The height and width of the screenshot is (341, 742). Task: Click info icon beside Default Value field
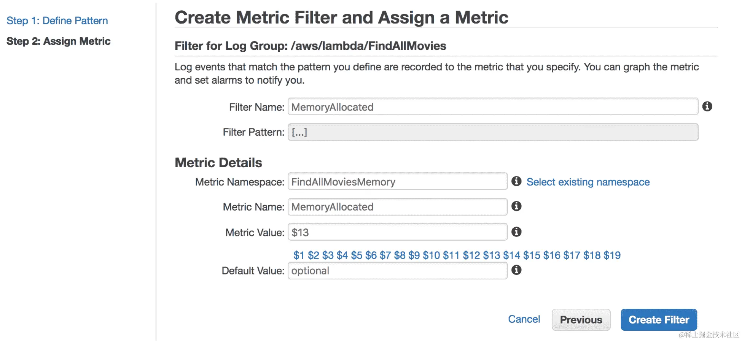click(x=516, y=270)
